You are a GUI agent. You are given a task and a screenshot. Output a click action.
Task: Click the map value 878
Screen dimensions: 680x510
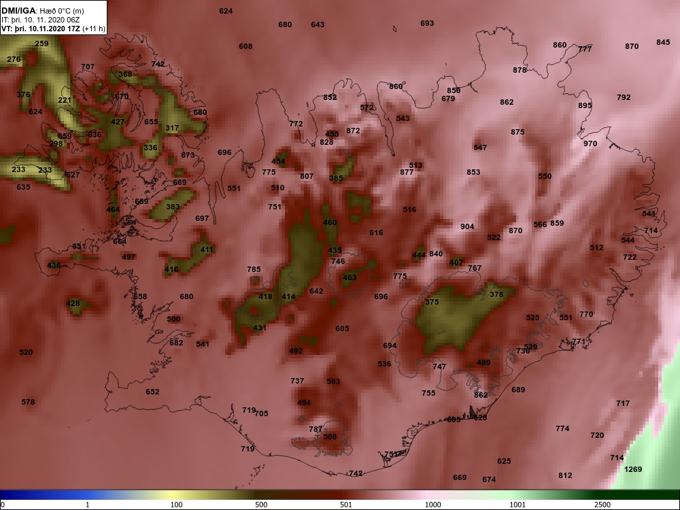click(520, 70)
